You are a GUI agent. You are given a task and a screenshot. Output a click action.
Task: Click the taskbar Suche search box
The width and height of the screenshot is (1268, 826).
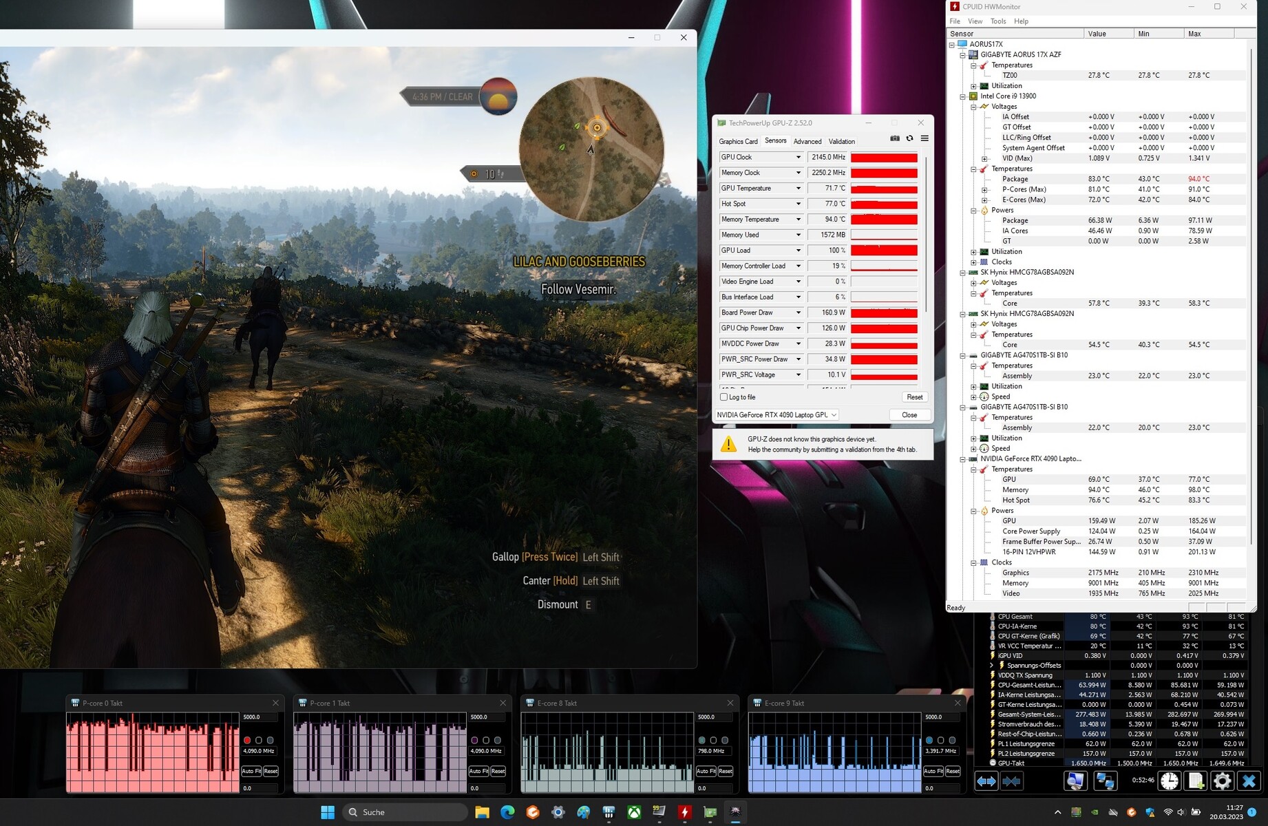[x=405, y=812]
